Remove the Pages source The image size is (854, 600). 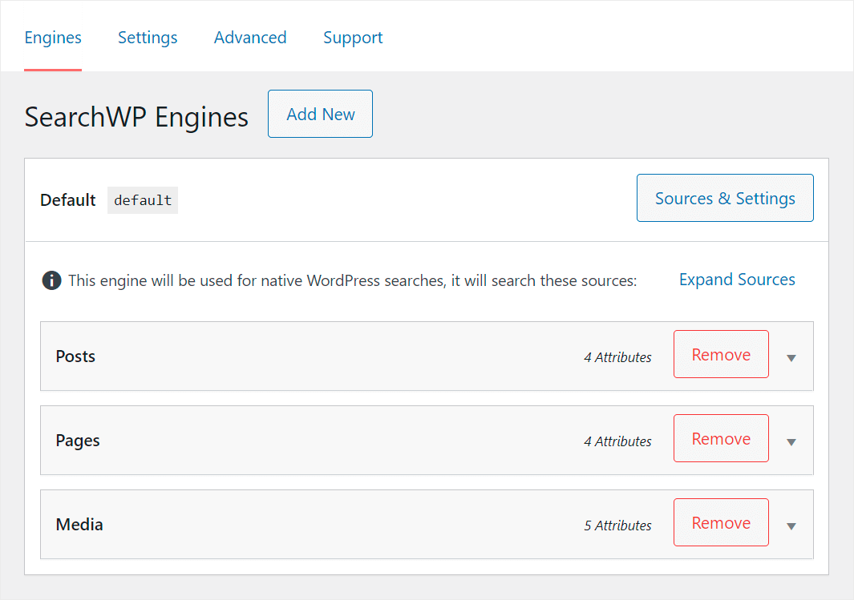tap(721, 438)
